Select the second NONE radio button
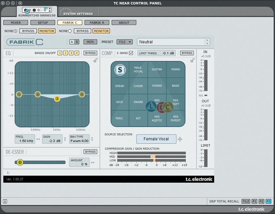This screenshot has height=214, width=275. click(70, 31)
